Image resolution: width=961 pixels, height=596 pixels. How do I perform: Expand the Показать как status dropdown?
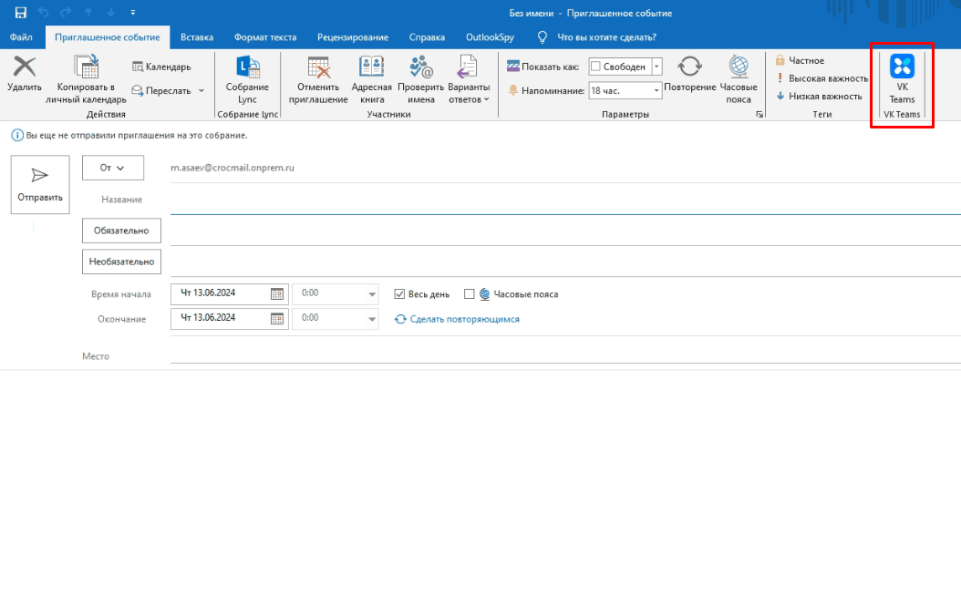click(656, 67)
